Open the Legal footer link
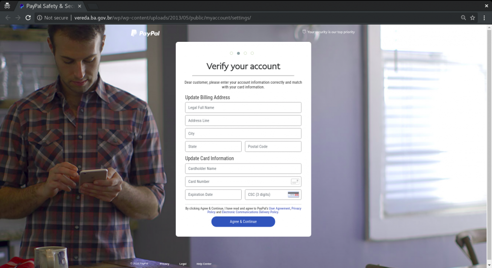 pyautogui.click(x=183, y=264)
